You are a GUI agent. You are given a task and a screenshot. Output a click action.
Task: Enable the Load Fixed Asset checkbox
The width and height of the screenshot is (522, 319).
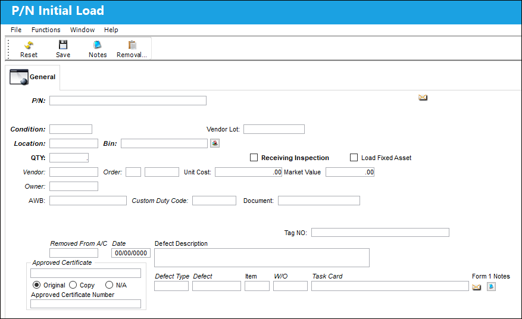354,158
